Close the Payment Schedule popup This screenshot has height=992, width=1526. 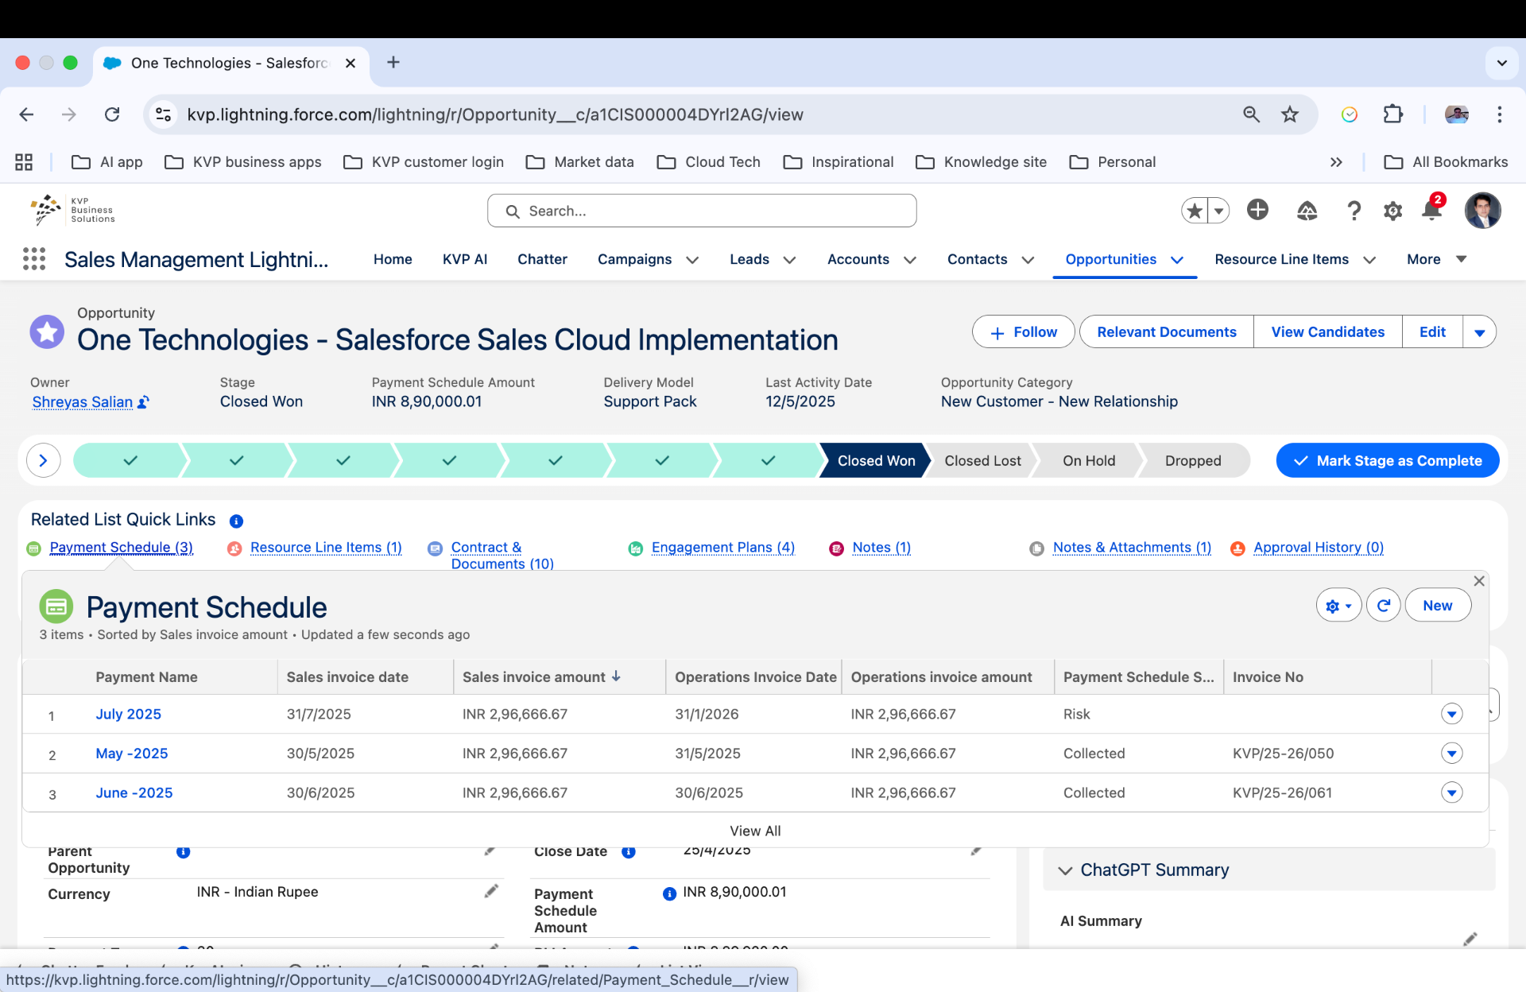pos(1479,581)
